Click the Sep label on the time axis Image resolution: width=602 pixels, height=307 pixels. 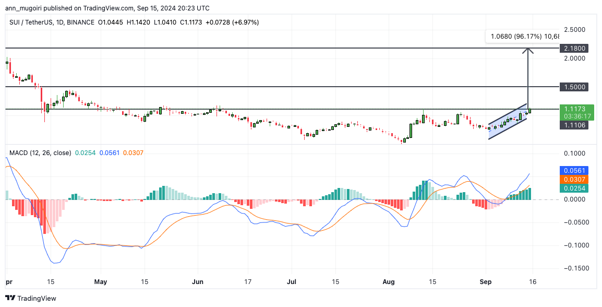[486, 281]
